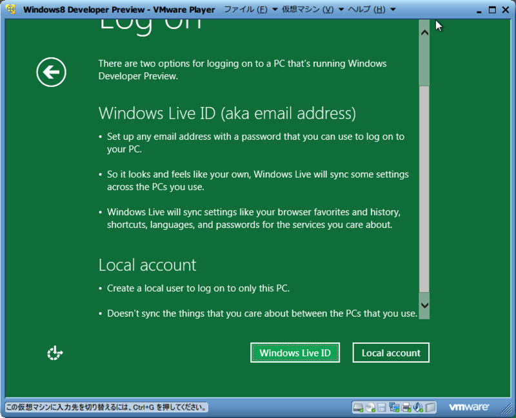This screenshot has height=418, width=516.
Task: Maximize the VMware Player window
Action: point(492,10)
